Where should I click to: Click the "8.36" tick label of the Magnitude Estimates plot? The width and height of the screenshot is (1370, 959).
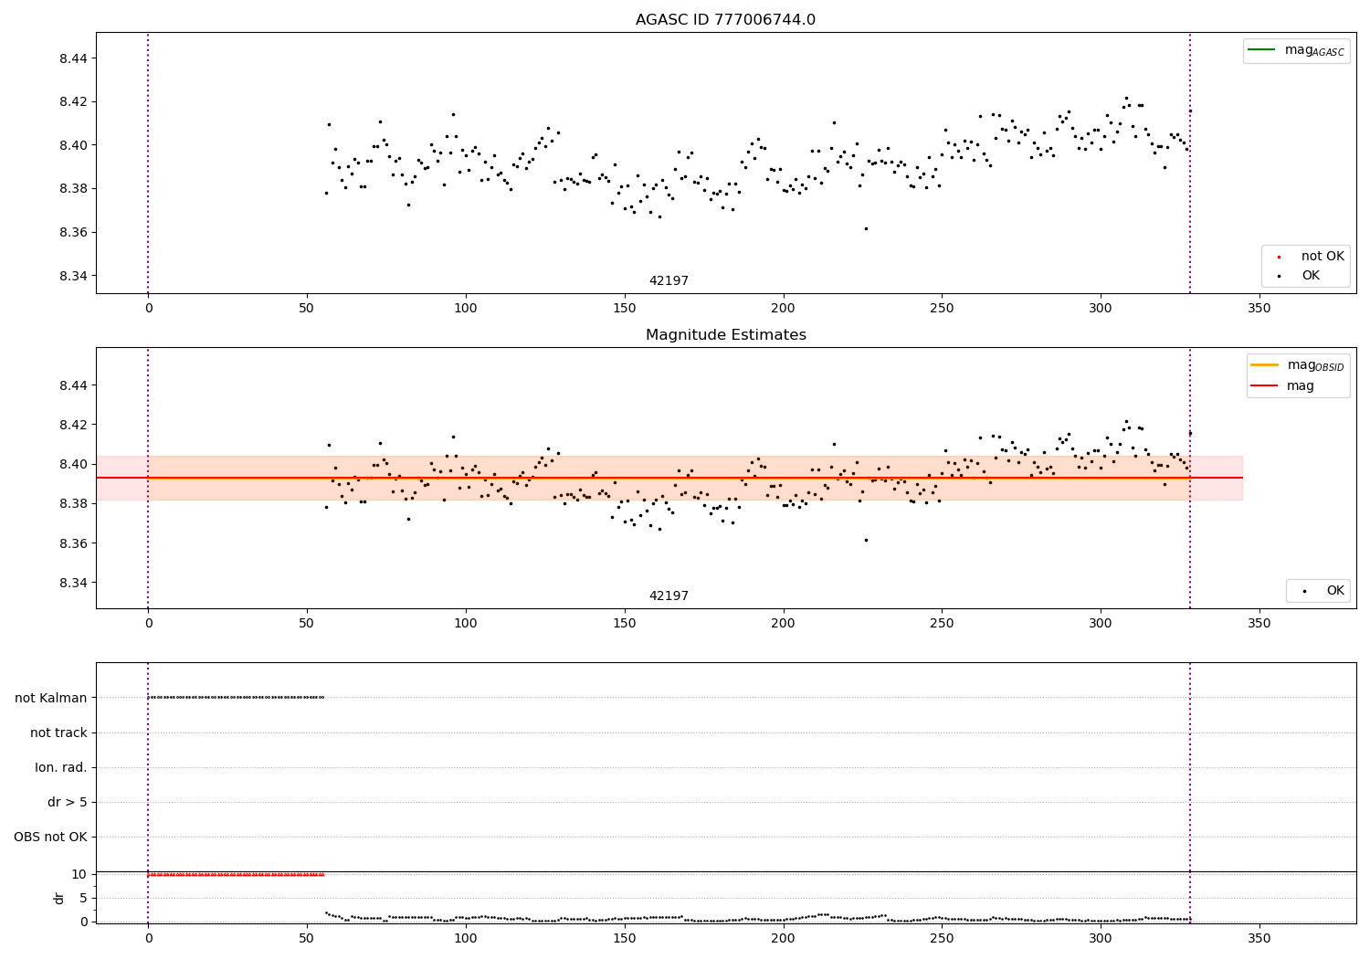click(x=72, y=543)
